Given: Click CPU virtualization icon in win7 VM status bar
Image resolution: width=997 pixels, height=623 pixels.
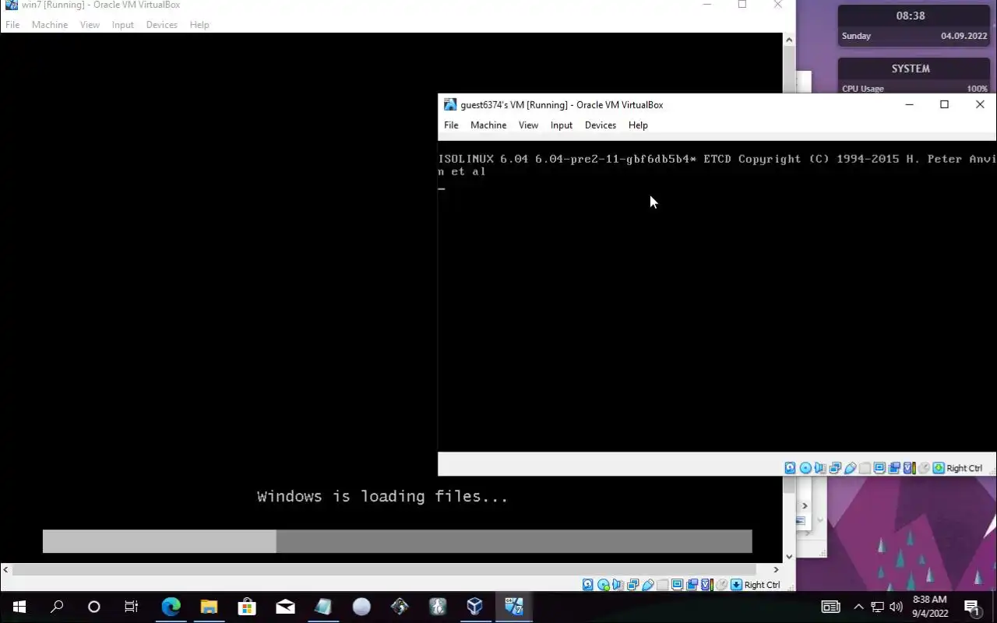Looking at the screenshot, I should click(706, 585).
